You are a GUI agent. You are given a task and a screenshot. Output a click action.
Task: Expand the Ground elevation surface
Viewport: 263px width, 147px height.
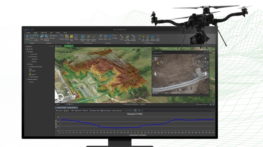click(28, 82)
